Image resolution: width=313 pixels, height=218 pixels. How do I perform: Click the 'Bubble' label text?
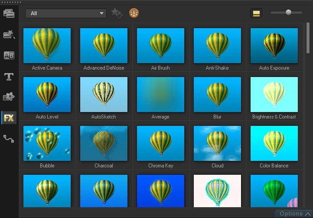(x=47, y=166)
